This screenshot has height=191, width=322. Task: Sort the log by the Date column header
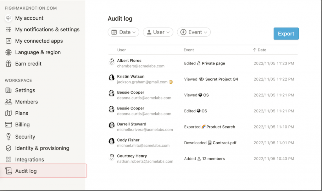(262, 50)
